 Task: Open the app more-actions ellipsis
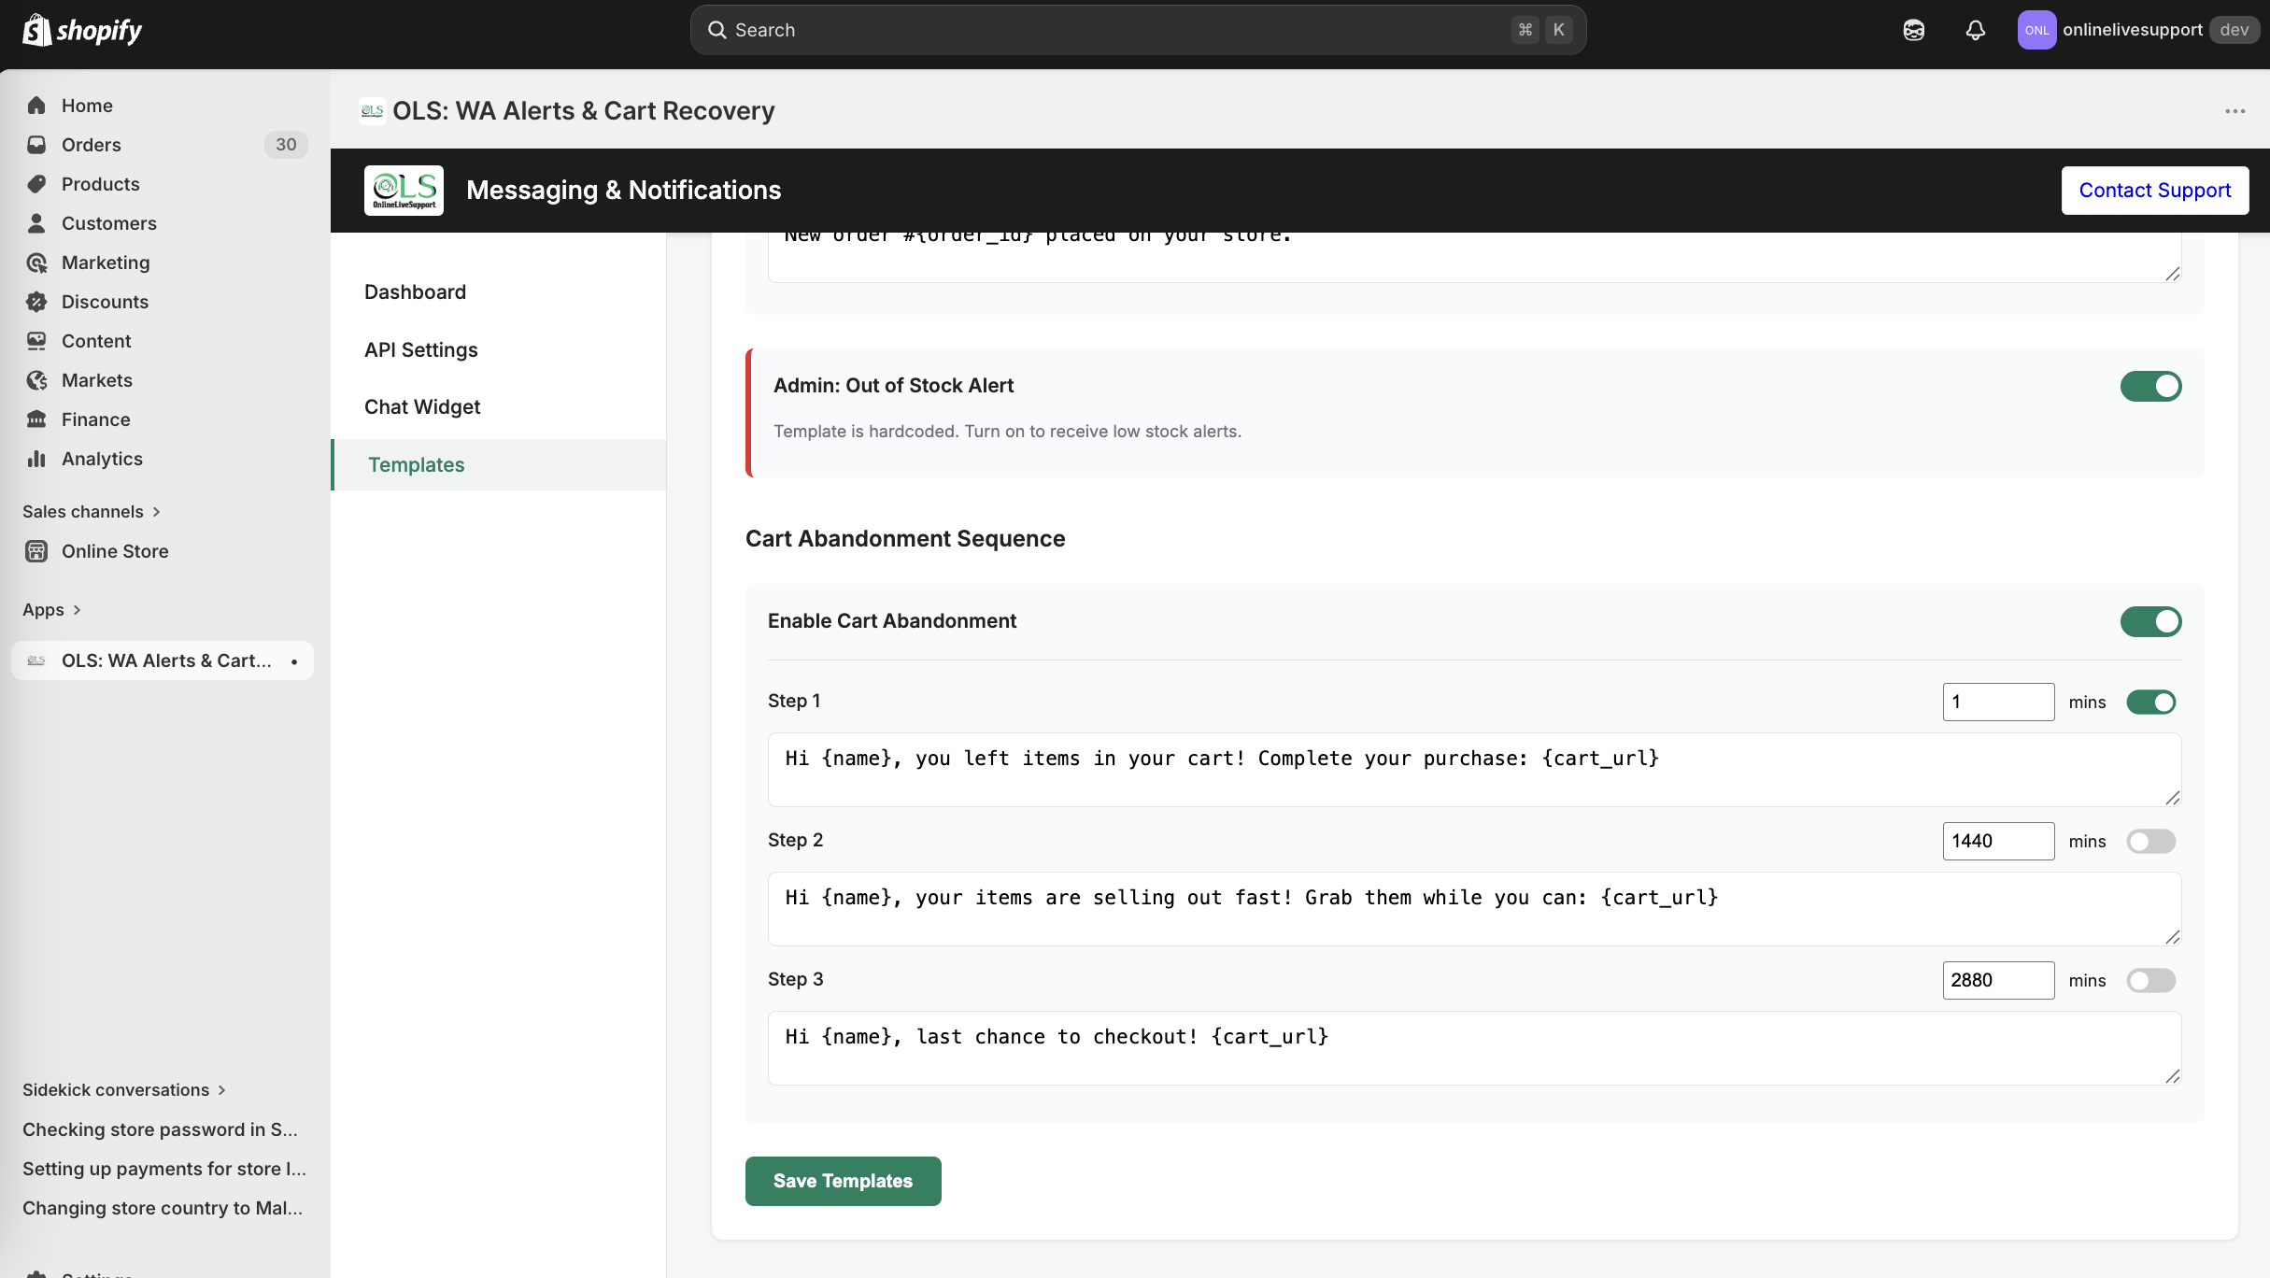coord(2235,111)
